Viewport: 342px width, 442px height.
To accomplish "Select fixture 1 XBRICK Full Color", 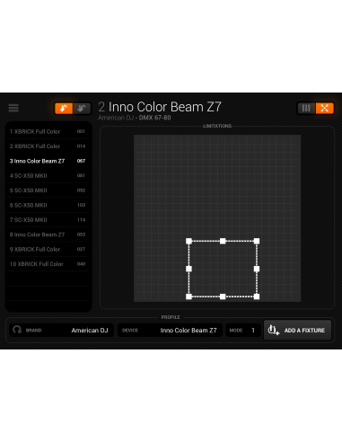I will pos(48,131).
